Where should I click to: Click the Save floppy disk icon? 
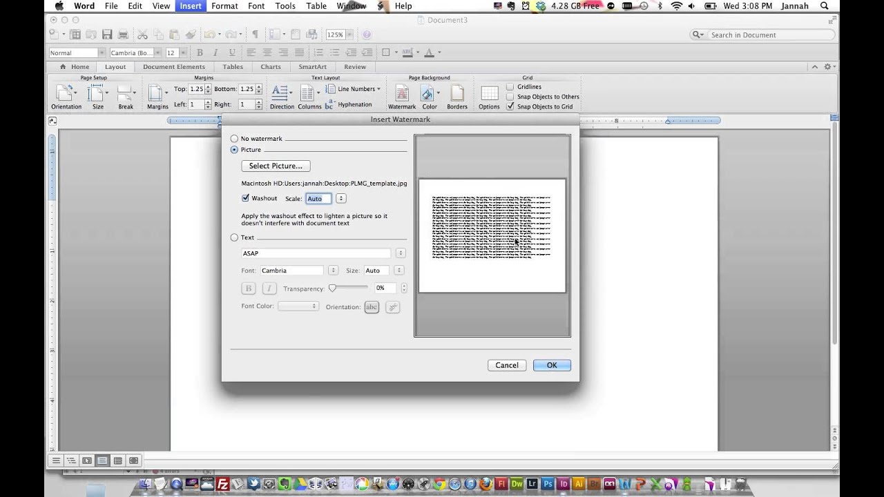107,35
